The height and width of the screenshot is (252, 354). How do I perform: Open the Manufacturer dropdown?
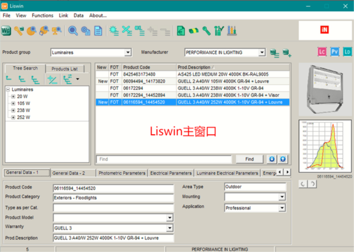tap(262, 53)
